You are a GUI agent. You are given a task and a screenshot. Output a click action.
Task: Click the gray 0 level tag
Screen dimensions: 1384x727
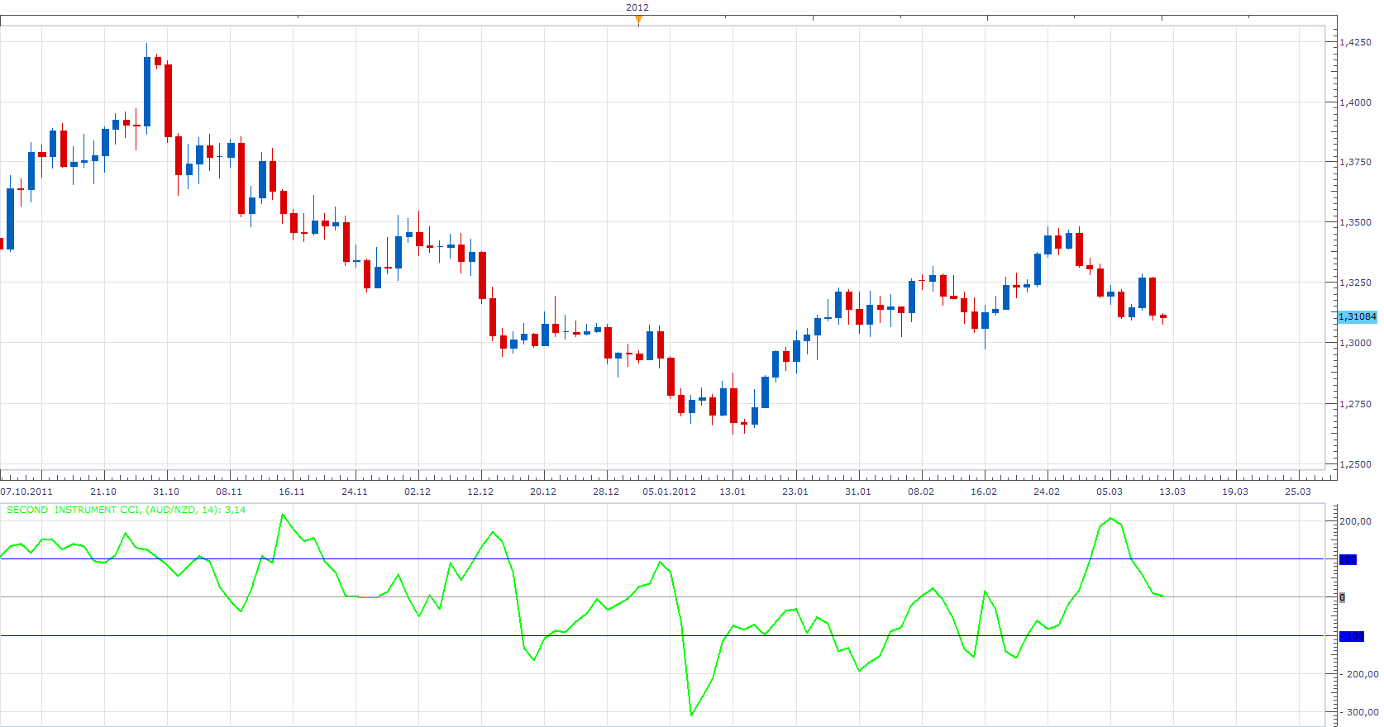tap(1342, 597)
